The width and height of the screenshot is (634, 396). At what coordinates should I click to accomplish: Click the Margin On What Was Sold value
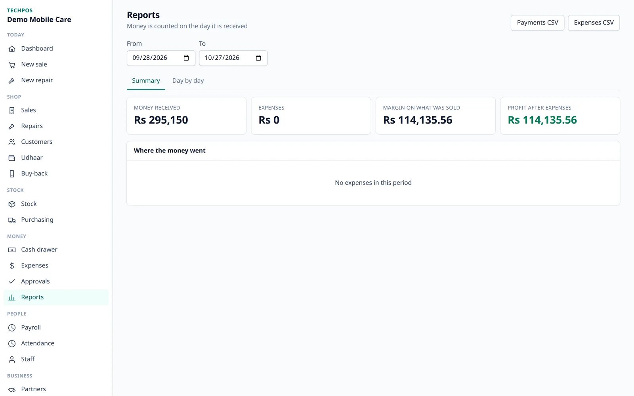pyautogui.click(x=418, y=120)
